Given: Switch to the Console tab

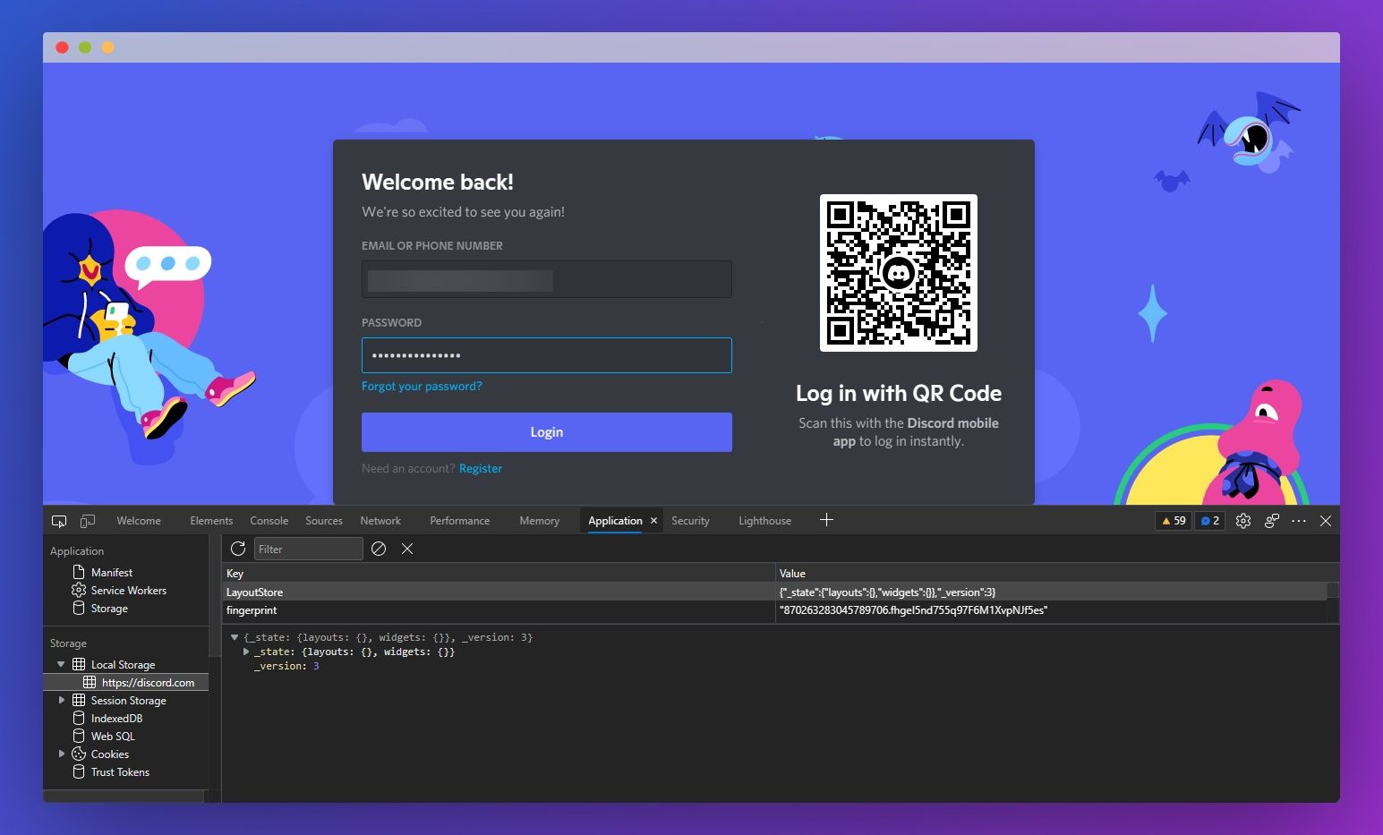Looking at the screenshot, I should coord(269,521).
